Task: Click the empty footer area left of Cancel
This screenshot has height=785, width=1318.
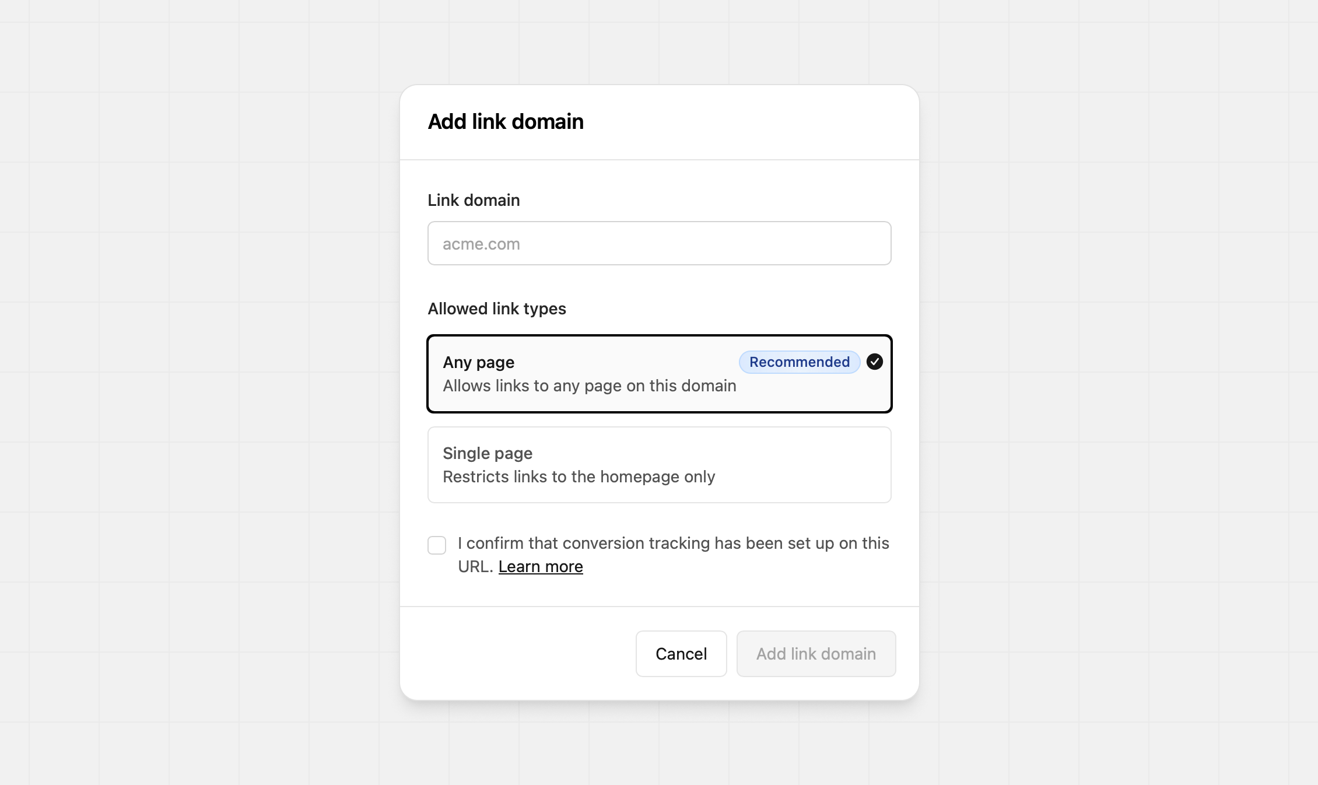Action: tap(513, 654)
